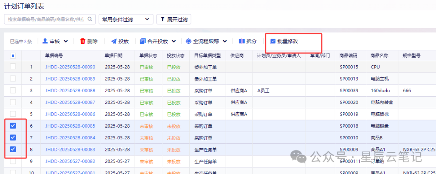Click the A员工 cell
Screen dimensions: 436x174
[x=264, y=91]
